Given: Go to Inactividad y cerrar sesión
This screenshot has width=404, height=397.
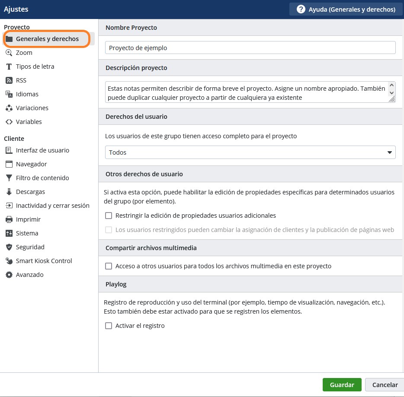Looking at the screenshot, I should (x=52, y=206).
